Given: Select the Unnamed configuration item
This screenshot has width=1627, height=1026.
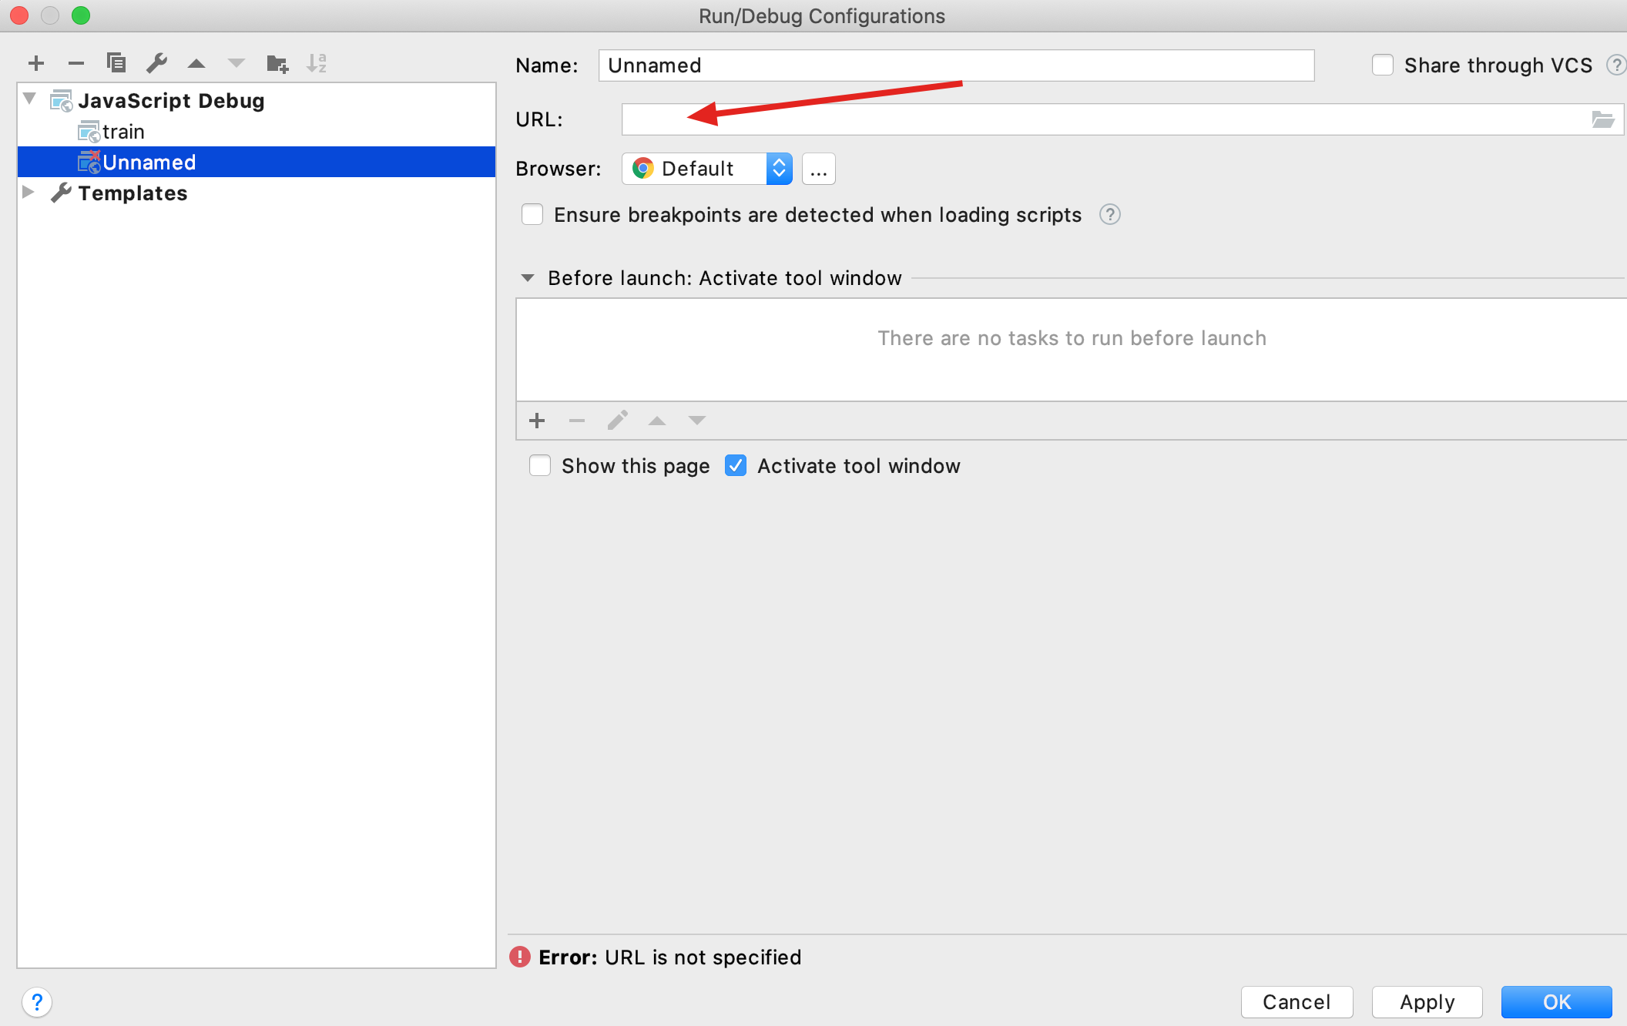Looking at the screenshot, I should click(149, 163).
